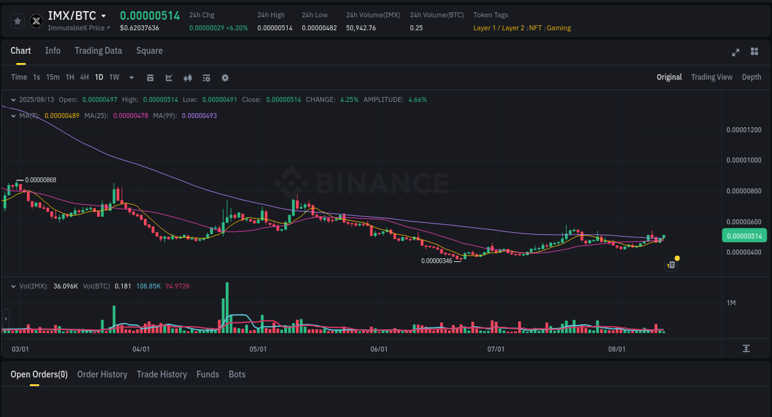This screenshot has height=417, width=772.
Task: Collapse the moving averages indicator row
Action: pyautogui.click(x=13, y=115)
